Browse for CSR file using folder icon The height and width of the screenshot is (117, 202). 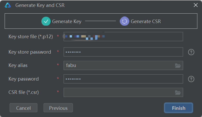(178, 92)
